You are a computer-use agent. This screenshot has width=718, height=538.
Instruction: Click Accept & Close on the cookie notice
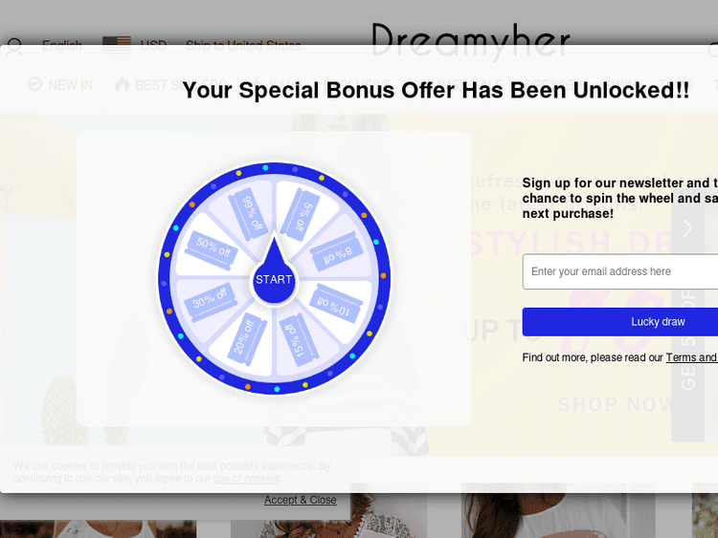[301, 500]
